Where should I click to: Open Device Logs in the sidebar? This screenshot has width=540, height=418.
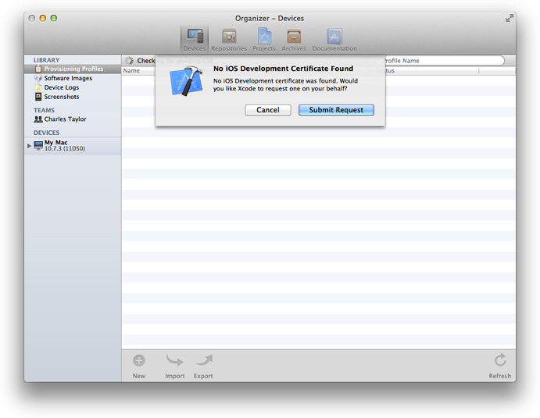pos(73,87)
